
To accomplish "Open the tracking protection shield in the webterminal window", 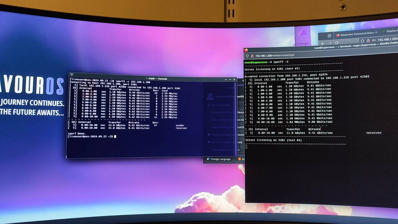I will coord(247,56).
